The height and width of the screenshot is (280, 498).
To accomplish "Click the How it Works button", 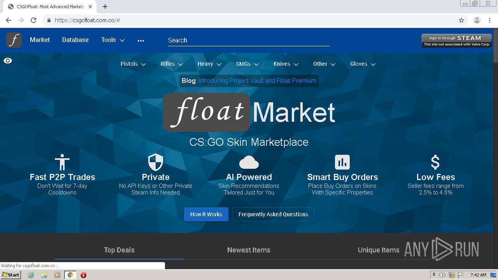I will tap(206, 214).
